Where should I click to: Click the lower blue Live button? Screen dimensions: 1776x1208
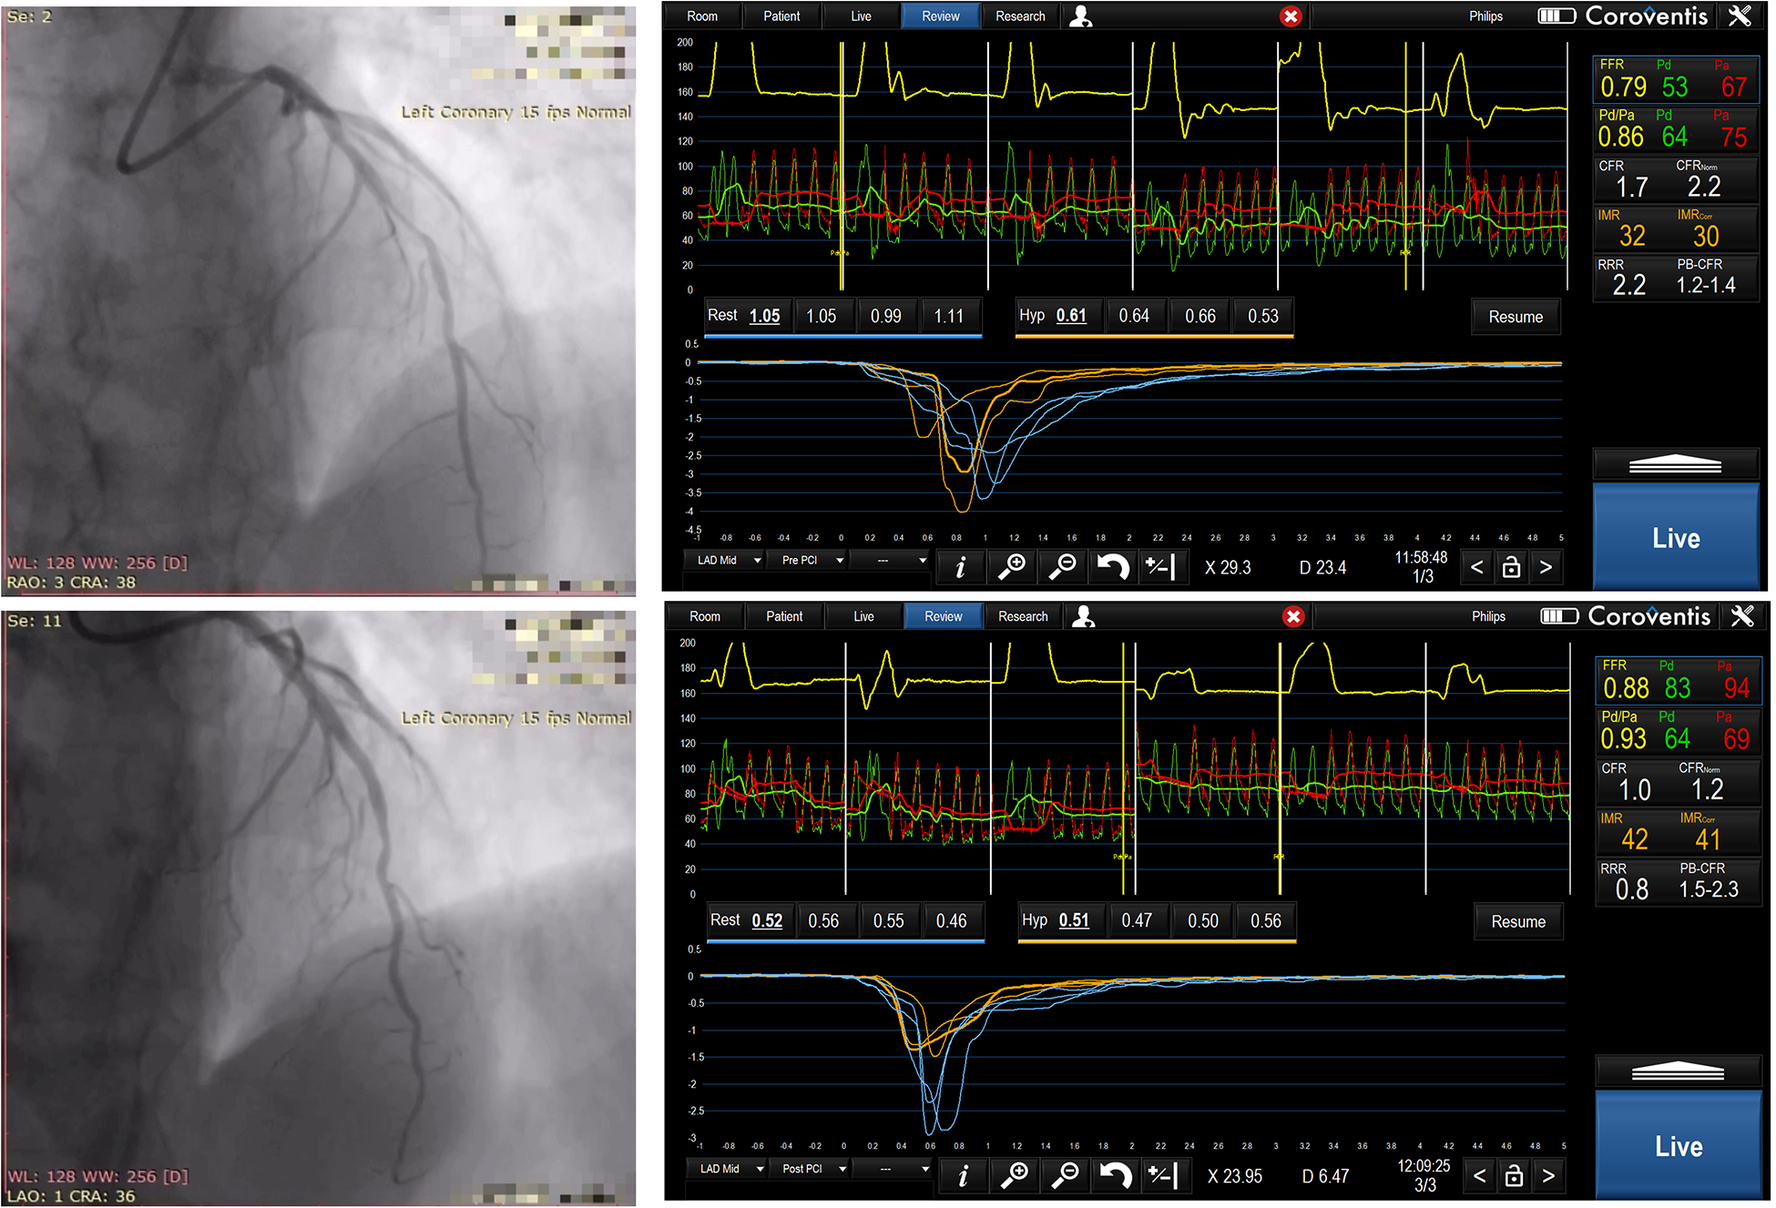(1678, 1145)
